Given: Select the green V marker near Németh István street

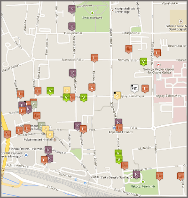Looking at the screenshot, I should [143, 62].
